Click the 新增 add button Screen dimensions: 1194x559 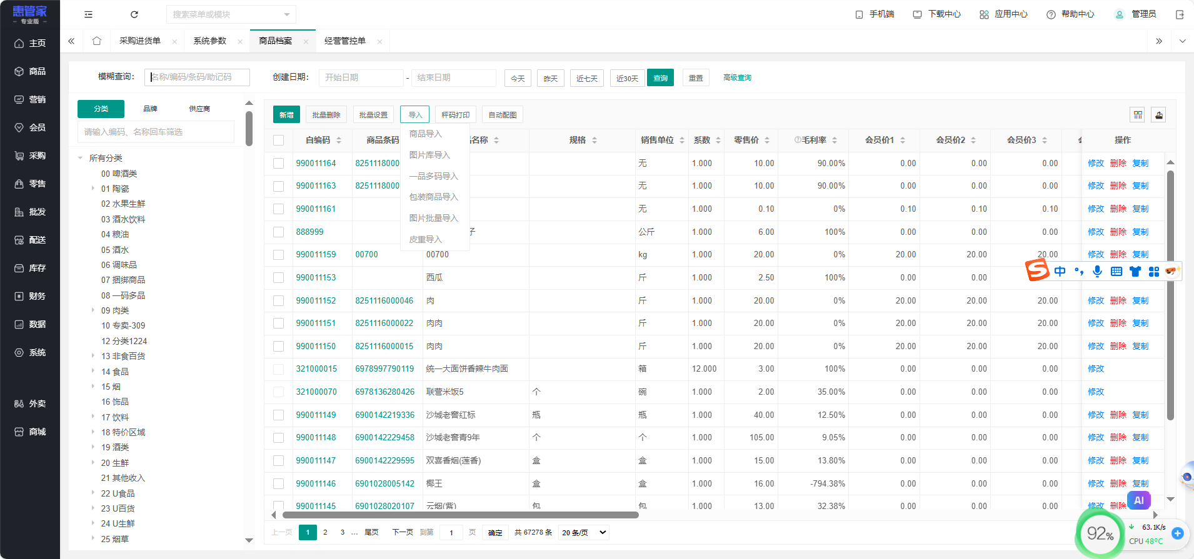click(x=286, y=115)
